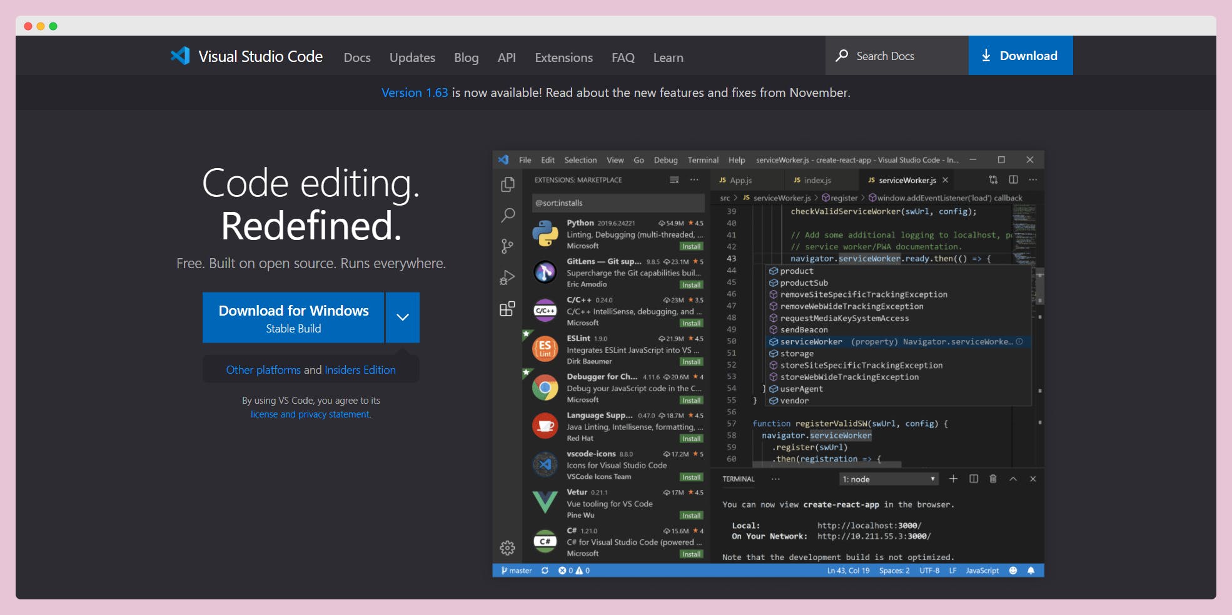Install the Python extension

tap(691, 246)
